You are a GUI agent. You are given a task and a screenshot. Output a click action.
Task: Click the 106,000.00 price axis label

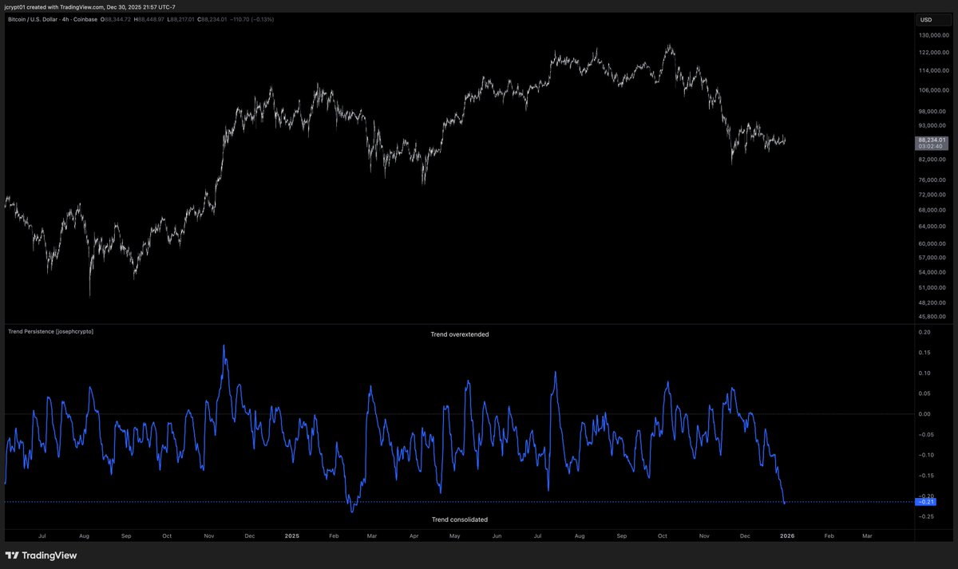click(x=932, y=90)
